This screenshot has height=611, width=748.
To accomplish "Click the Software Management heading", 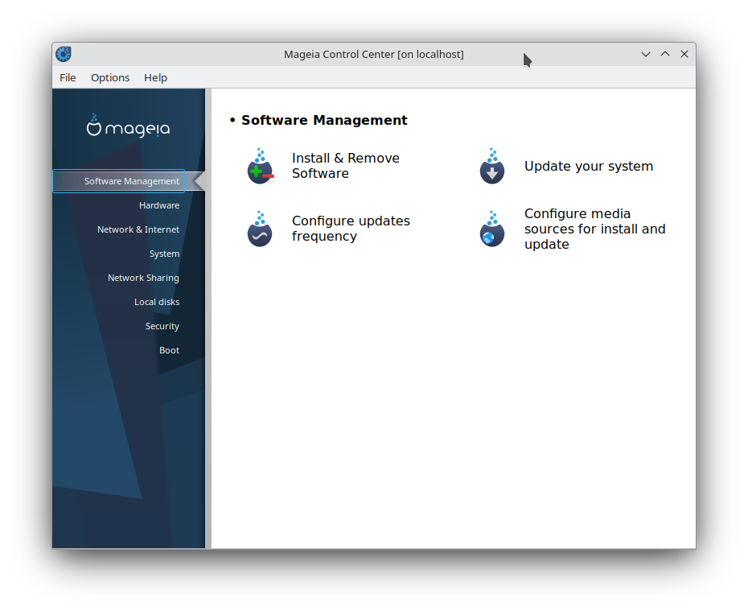I will (324, 120).
